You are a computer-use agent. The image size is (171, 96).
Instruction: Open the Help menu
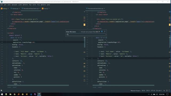point(48,5)
